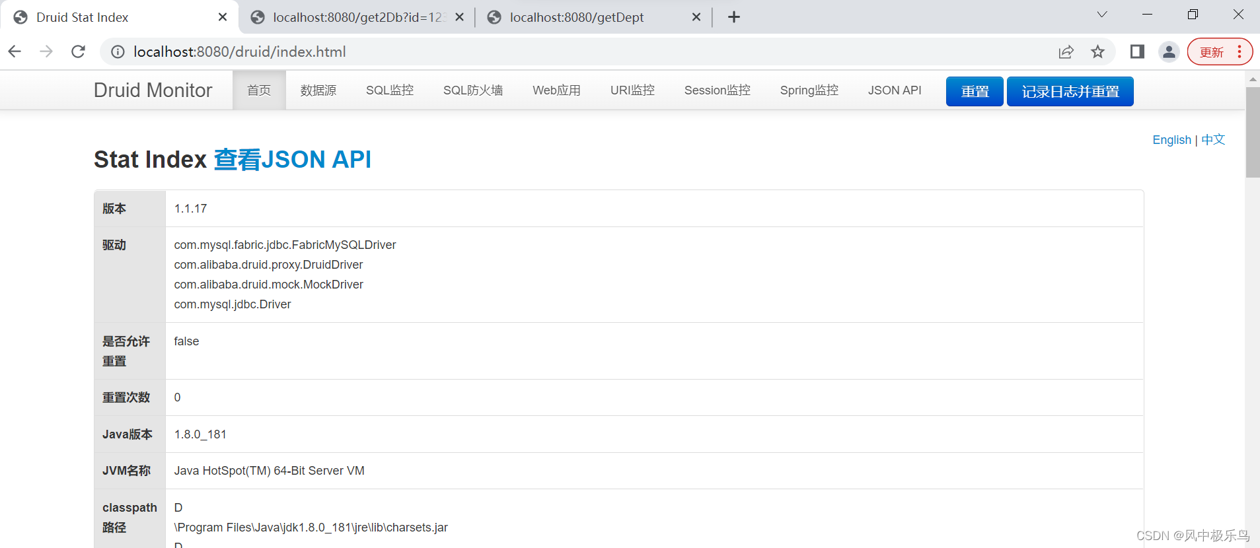This screenshot has width=1260, height=548.
Task: Open the browser profile avatar menu
Action: point(1169,51)
